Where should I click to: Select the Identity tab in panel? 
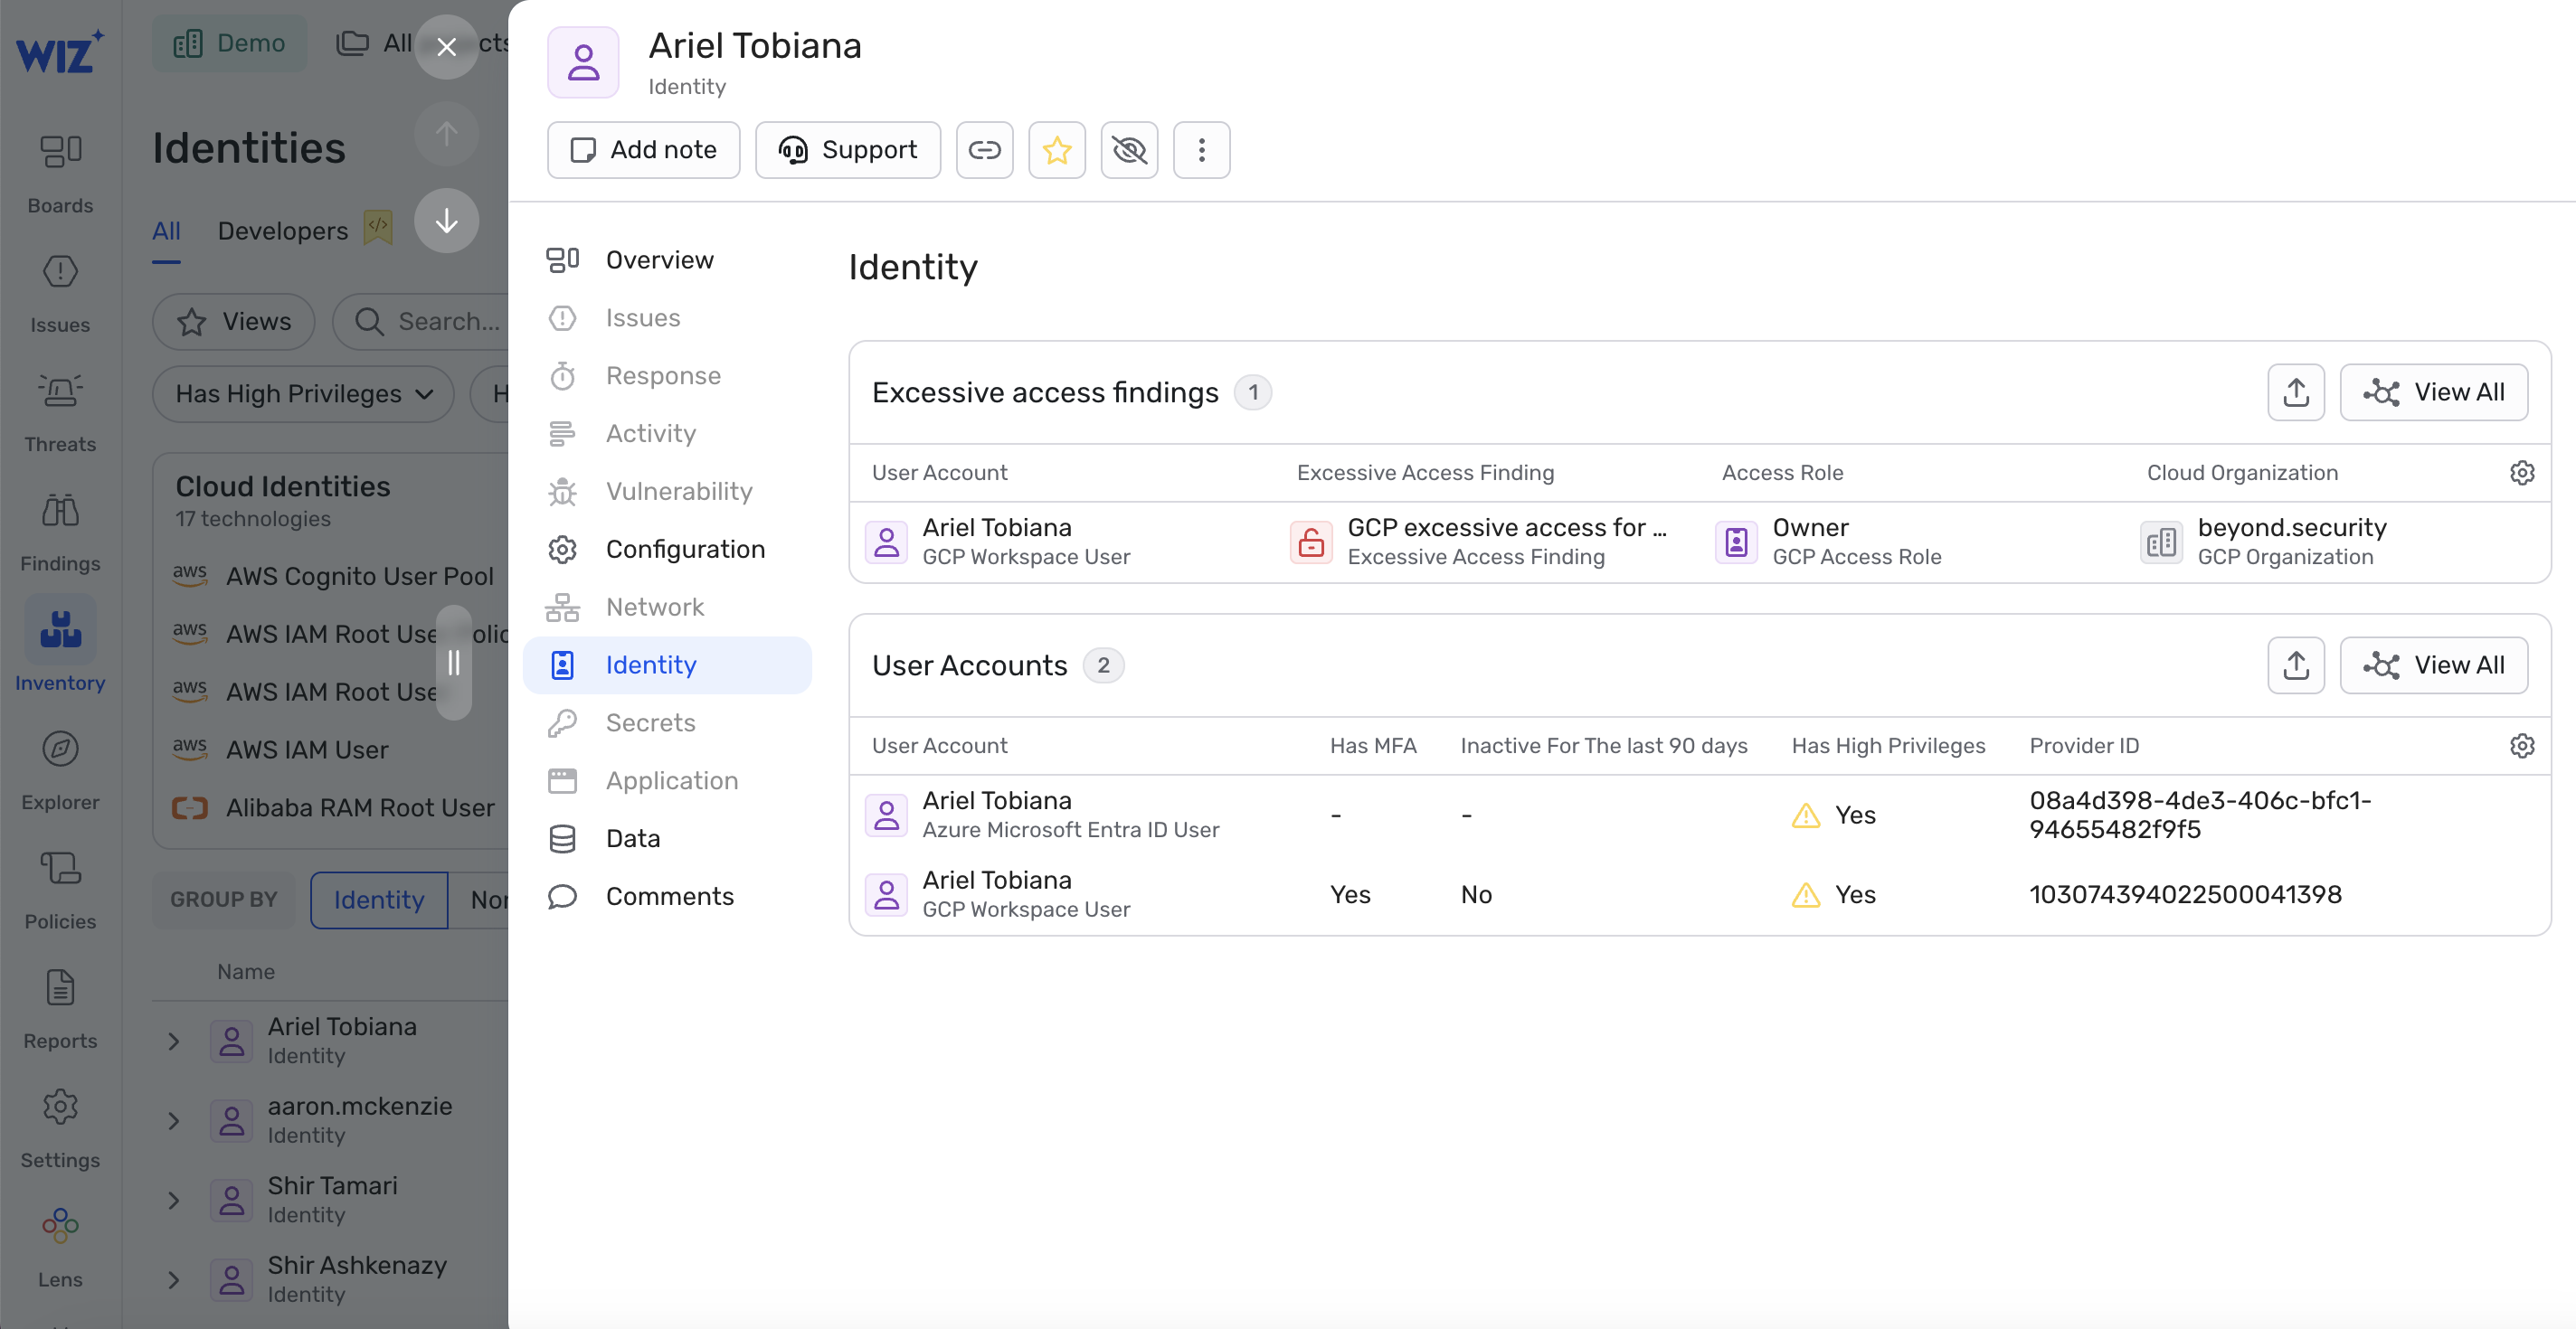point(667,665)
